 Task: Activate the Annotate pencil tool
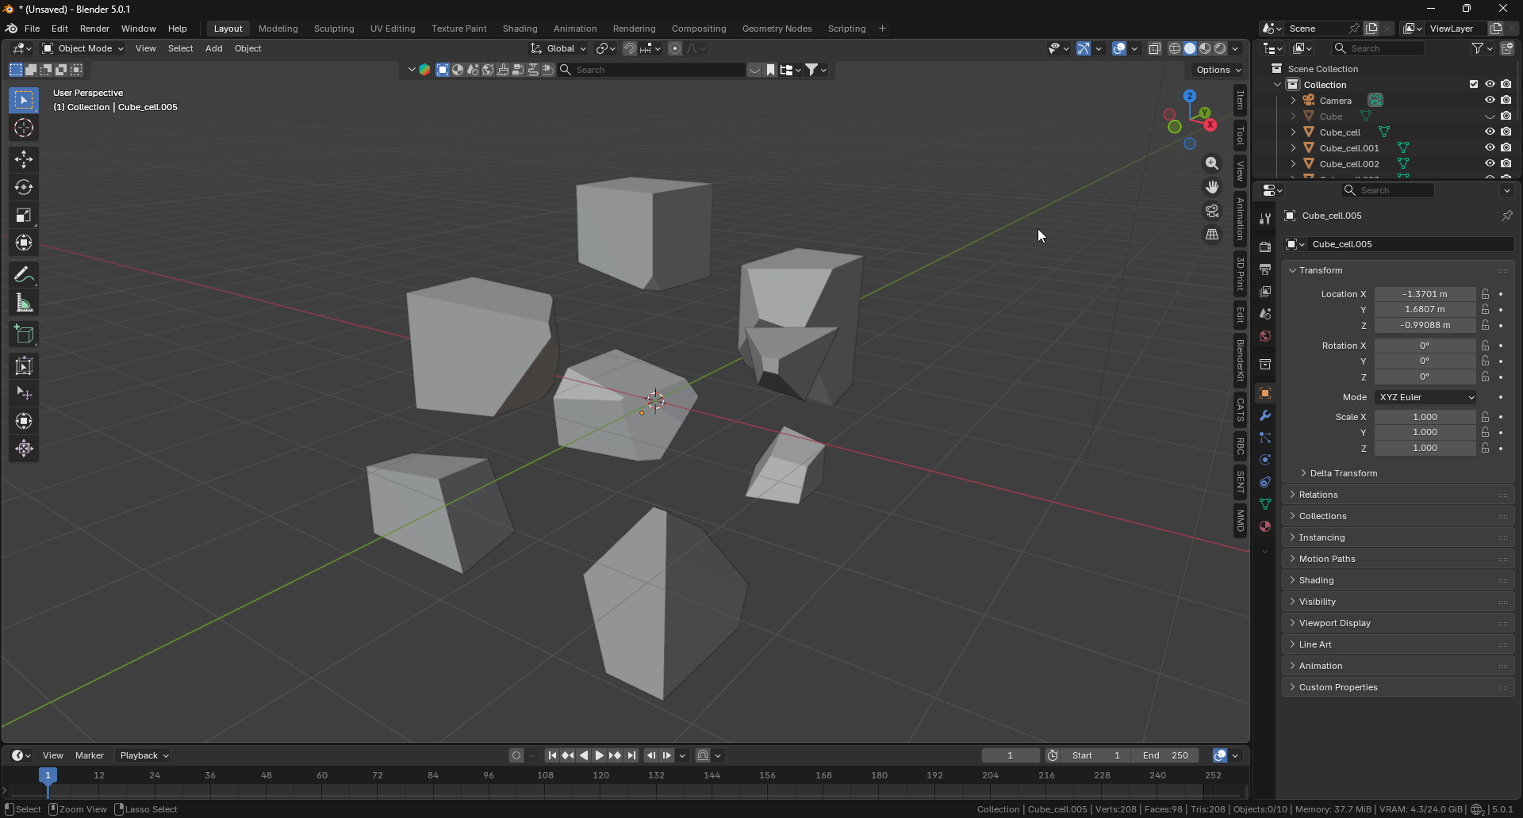[x=24, y=275]
